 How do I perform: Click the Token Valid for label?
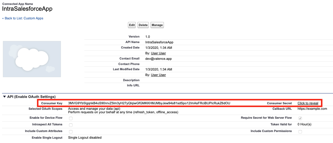pos(281,125)
